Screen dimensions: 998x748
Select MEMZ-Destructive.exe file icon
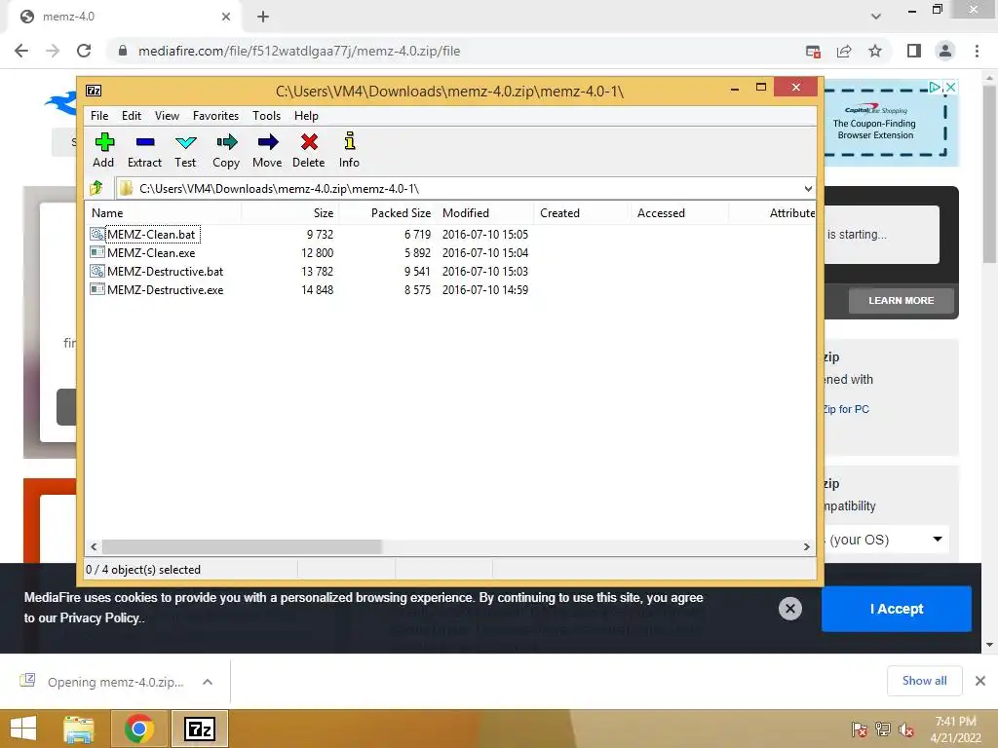click(96, 289)
